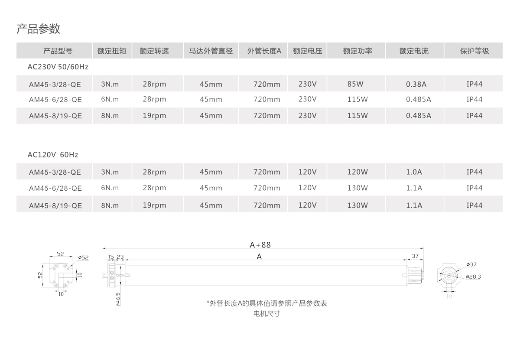This screenshot has width=520, height=342.
Task: Select the 外管长度A column header
Action: pos(264,51)
